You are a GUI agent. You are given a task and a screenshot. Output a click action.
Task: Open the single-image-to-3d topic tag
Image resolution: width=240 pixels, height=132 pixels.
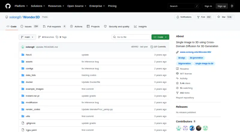pos(204,63)
